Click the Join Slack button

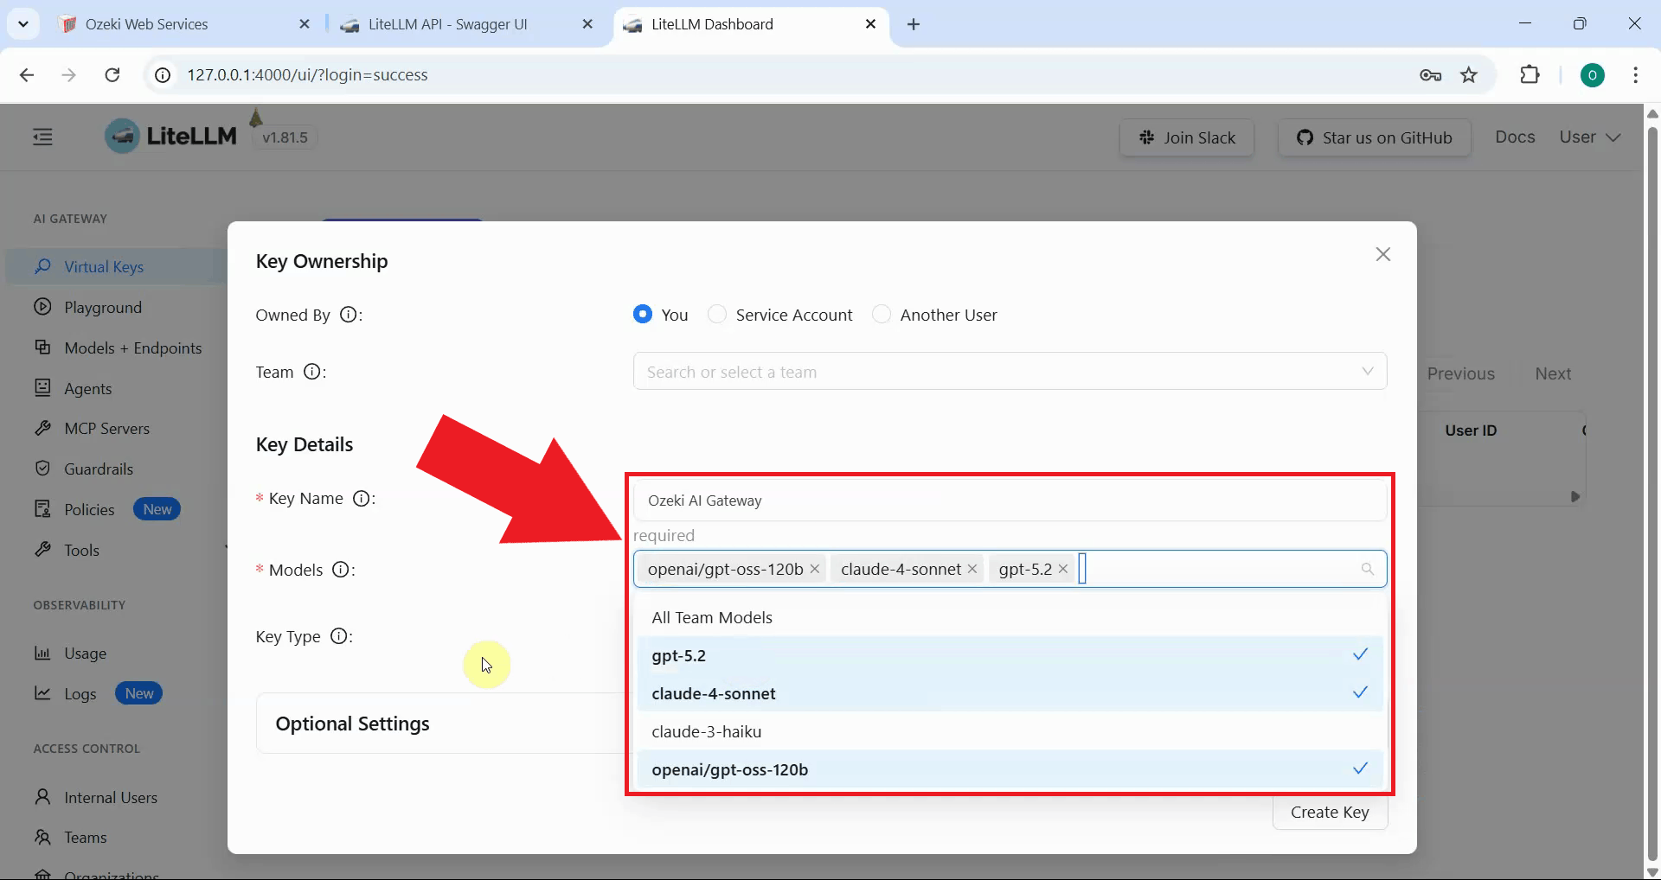click(1186, 137)
